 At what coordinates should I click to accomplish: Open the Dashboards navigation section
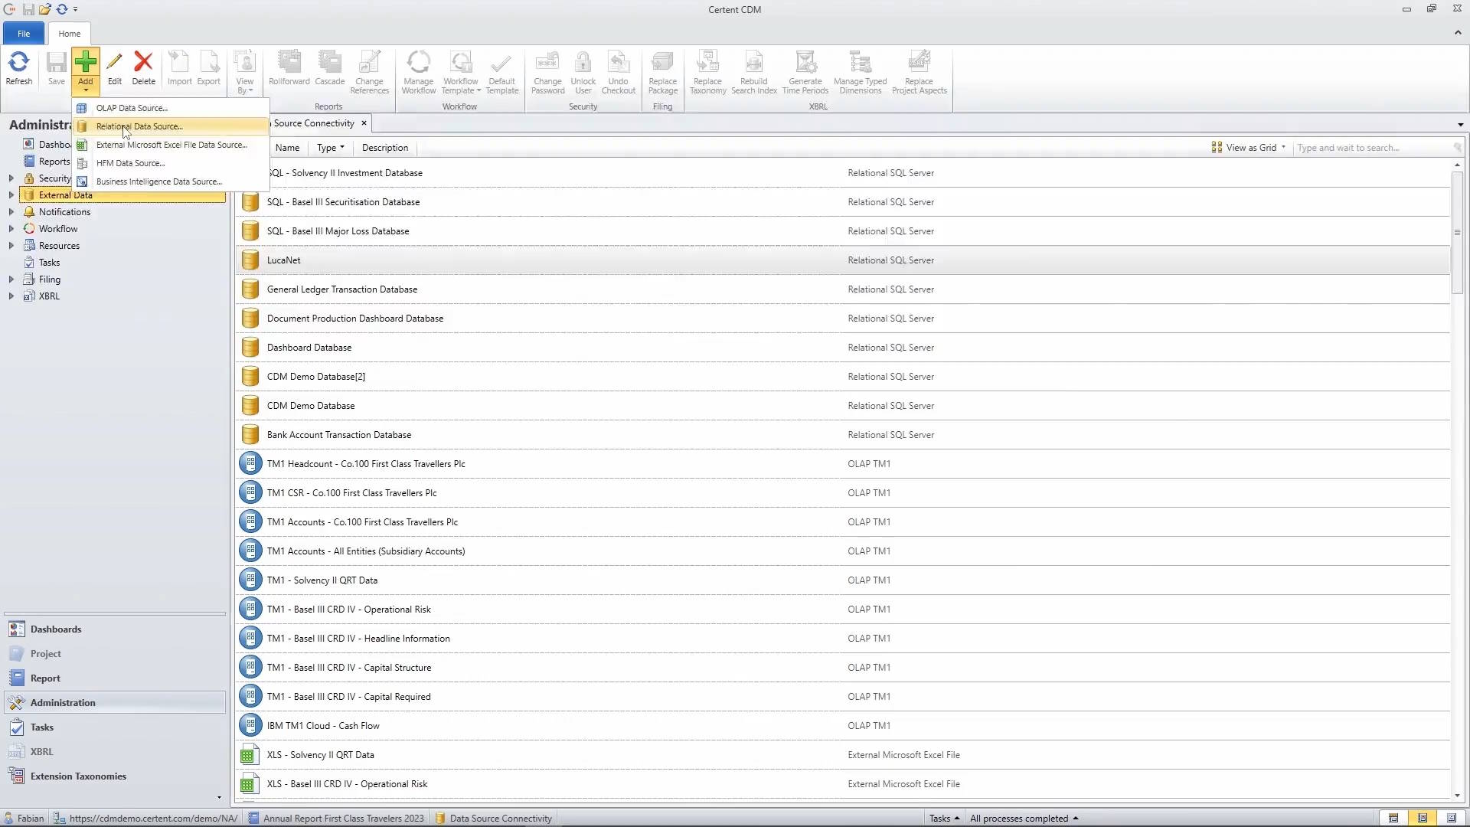point(55,629)
